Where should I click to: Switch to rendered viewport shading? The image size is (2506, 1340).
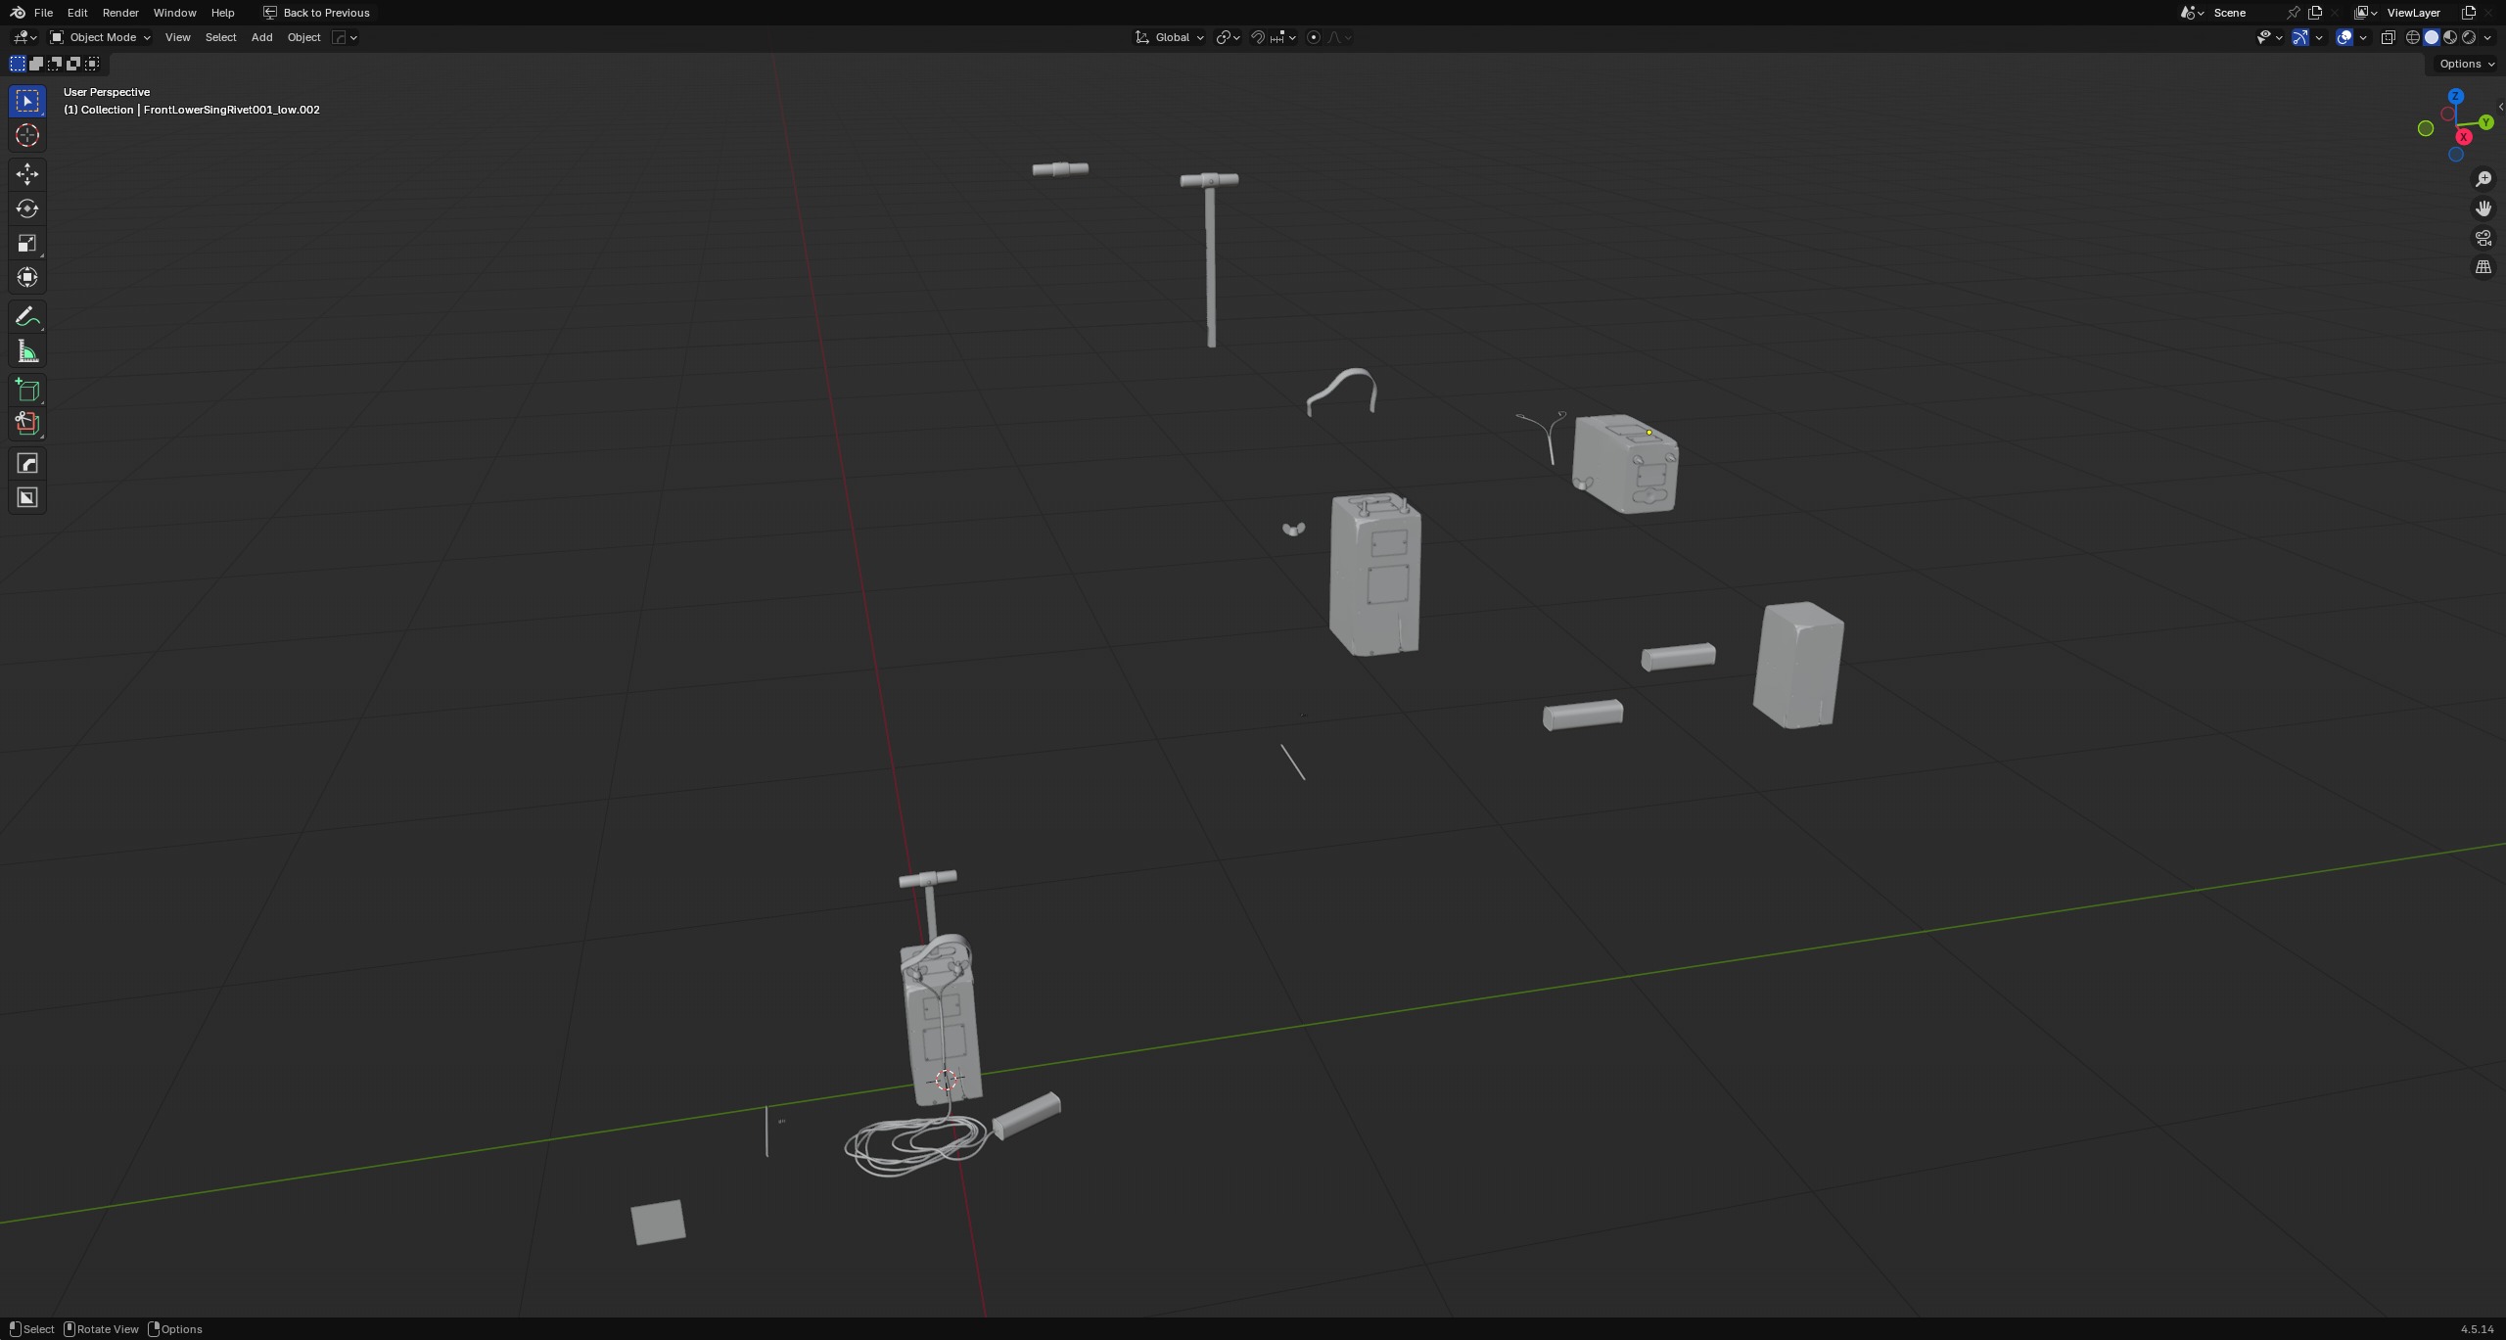2469,37
